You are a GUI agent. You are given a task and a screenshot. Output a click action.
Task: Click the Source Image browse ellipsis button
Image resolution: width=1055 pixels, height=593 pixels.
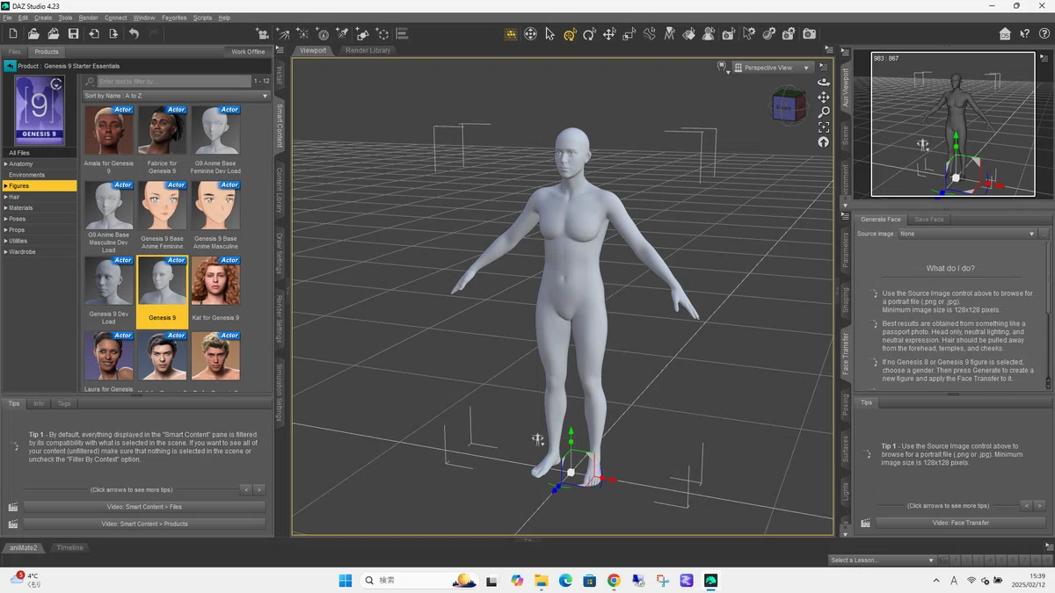click(1044, 234)
